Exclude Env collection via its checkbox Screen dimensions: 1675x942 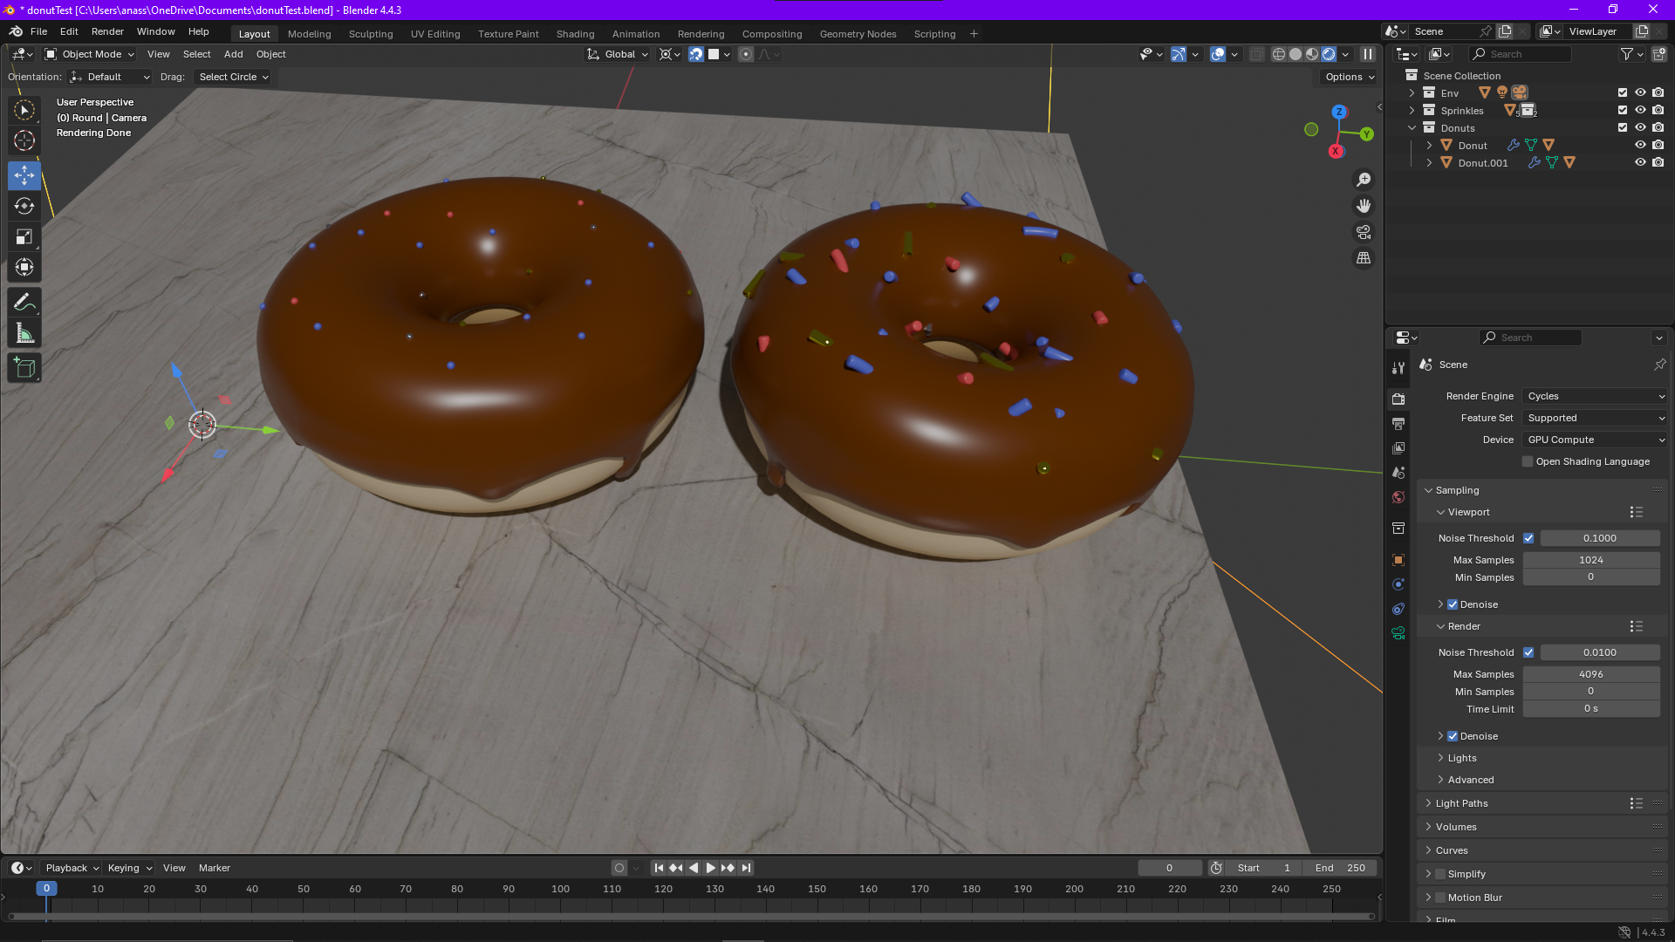[x=1623, y=92]
